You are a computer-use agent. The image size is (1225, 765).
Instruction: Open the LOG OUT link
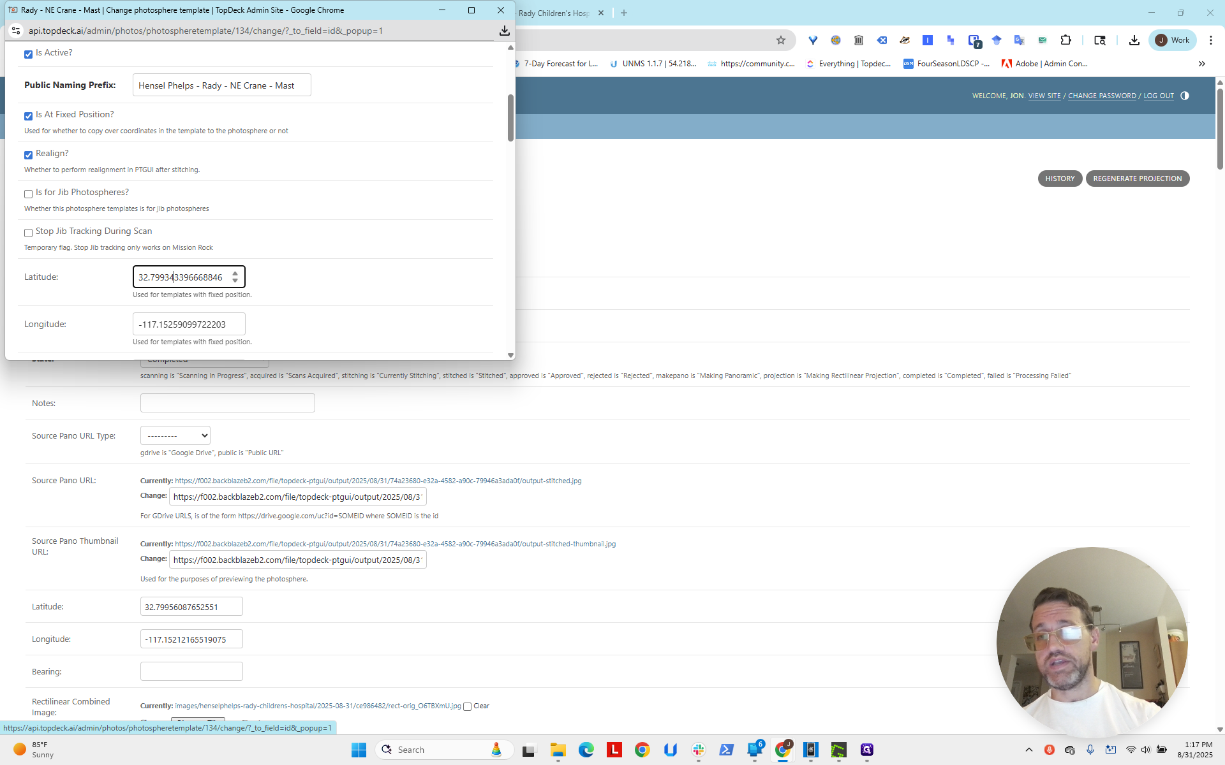1159,96
